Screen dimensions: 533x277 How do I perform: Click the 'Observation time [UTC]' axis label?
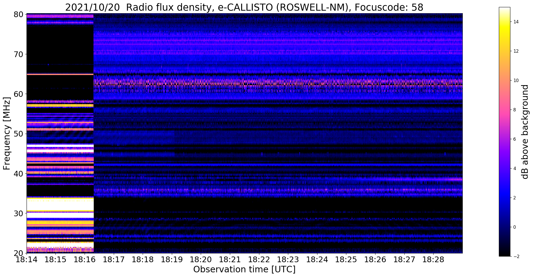(x=244, y=269)
